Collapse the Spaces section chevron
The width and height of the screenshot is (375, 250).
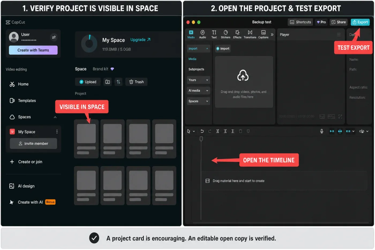pyautogui.click(x=55, y=117)
